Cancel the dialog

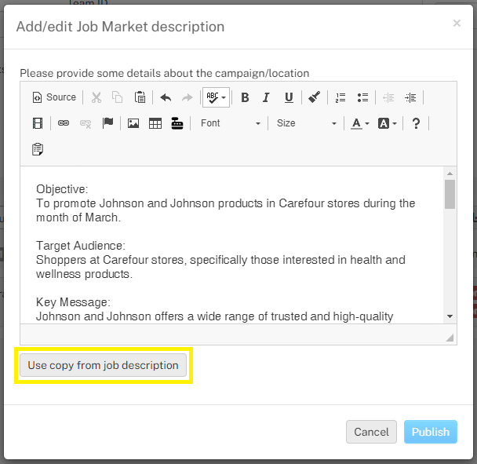[371, 432]
